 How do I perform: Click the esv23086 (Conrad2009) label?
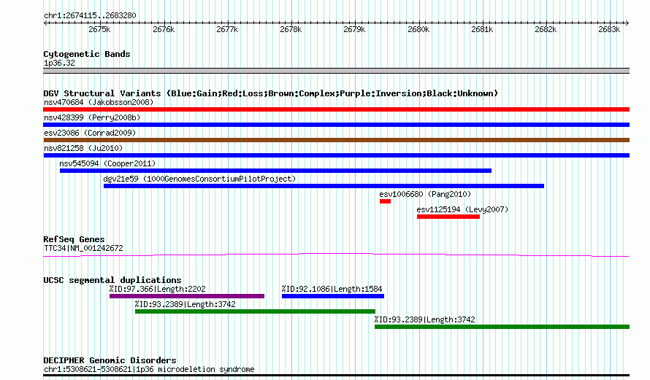90,133
